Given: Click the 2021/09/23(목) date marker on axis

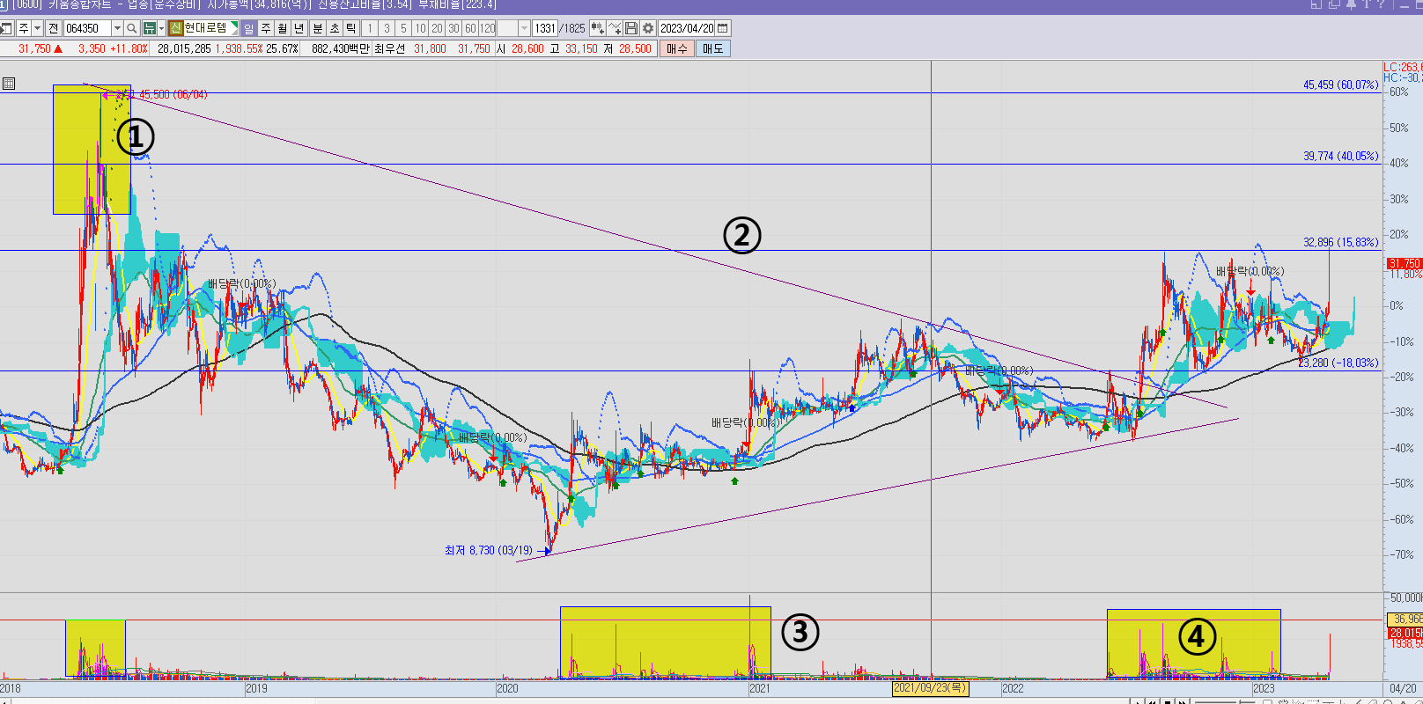Looking at the screenshot, I should [930, 688].
